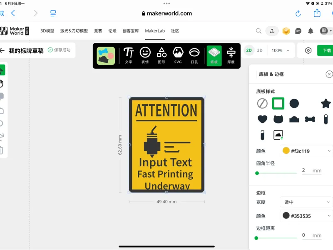The image size is (333, 250).
Task: Select the bone base shape
Action: tap(310, 119)
